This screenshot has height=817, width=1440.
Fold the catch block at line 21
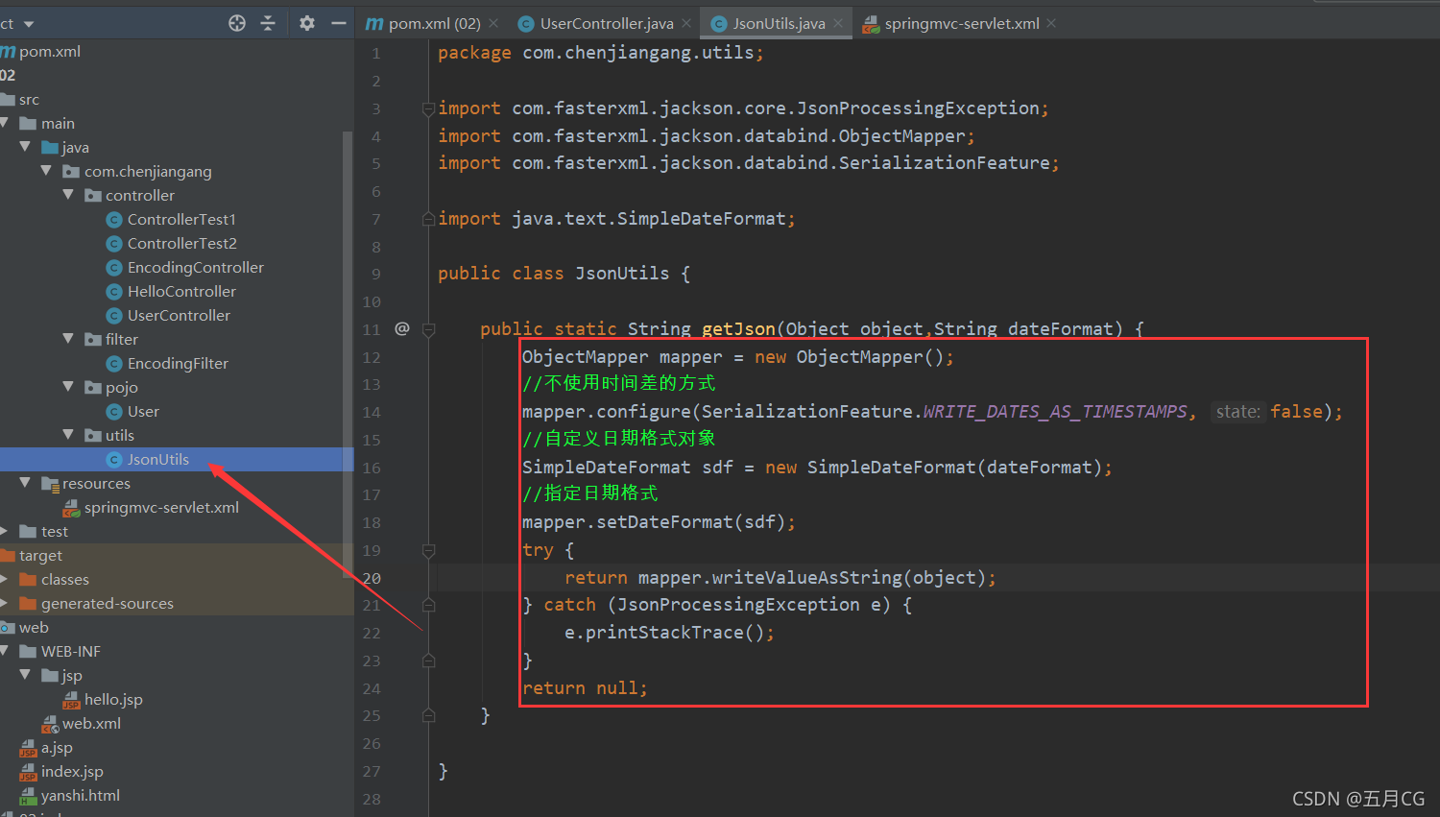429,605
